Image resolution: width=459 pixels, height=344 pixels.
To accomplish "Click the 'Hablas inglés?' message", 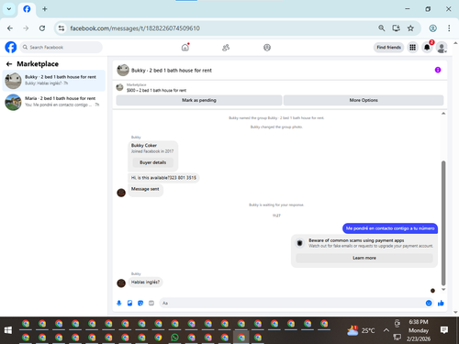I will click(x=145, y=282).
